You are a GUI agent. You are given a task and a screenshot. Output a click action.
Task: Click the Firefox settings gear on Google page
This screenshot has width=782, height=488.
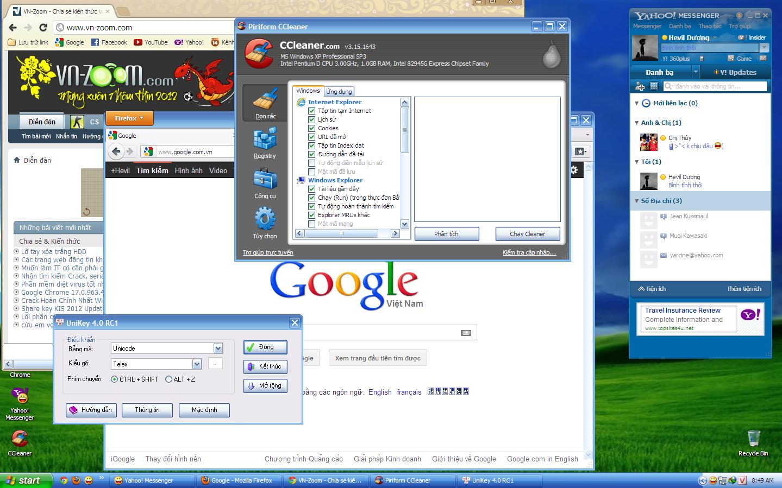coord(574,170)
